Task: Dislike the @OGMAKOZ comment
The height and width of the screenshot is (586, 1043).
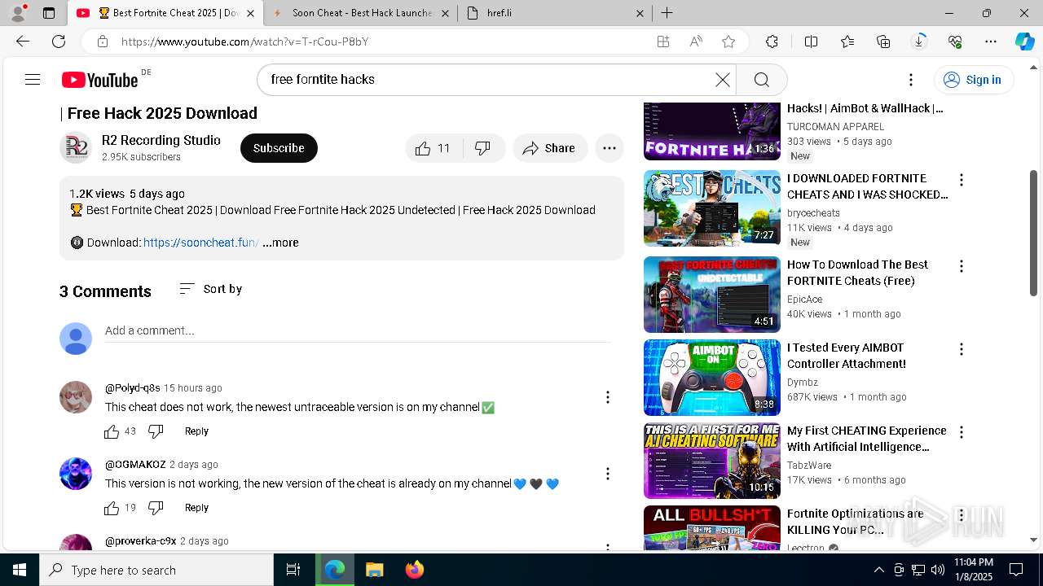Action: coord(156,508)
